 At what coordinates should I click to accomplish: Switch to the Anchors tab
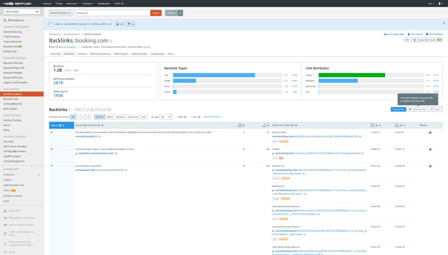tap(82, 54)
